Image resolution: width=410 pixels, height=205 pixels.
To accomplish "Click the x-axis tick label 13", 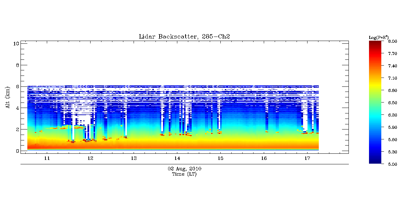I will [x=134, y=159].
